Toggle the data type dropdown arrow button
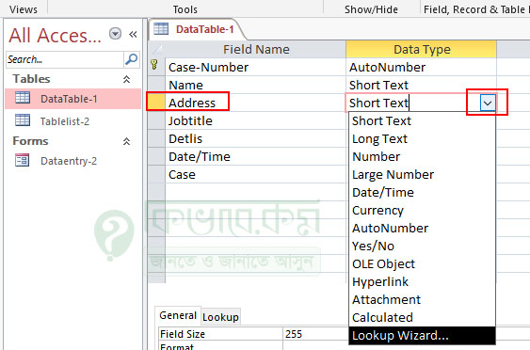The height and width of the screenshot is (350, 530). pos(488,103)
